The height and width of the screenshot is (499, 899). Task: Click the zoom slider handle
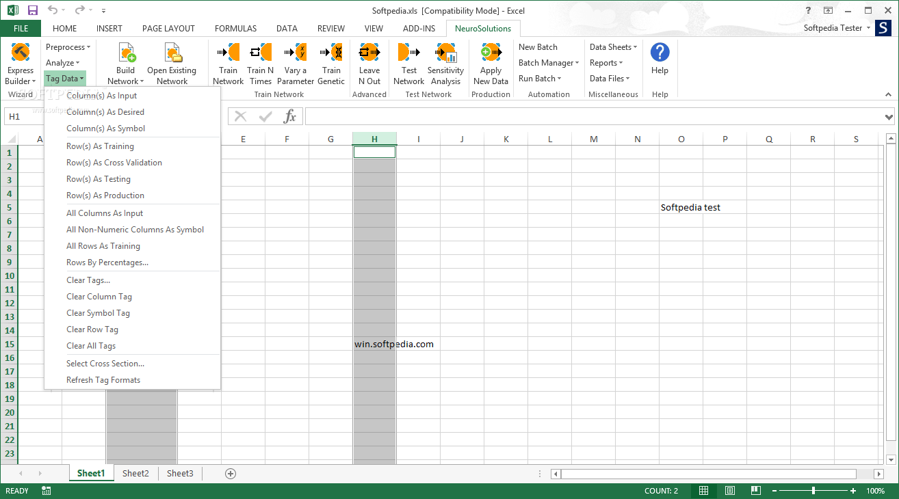click(813, 491)
